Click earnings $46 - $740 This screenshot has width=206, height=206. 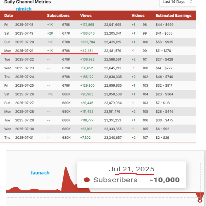(164, 77)
